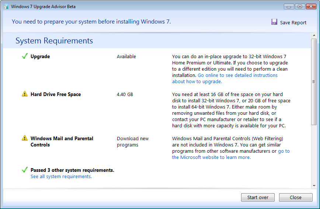Screen dimensions: 320x209
Task: Follow the go to Microsoft website link
Action: [x=231, y=154]
